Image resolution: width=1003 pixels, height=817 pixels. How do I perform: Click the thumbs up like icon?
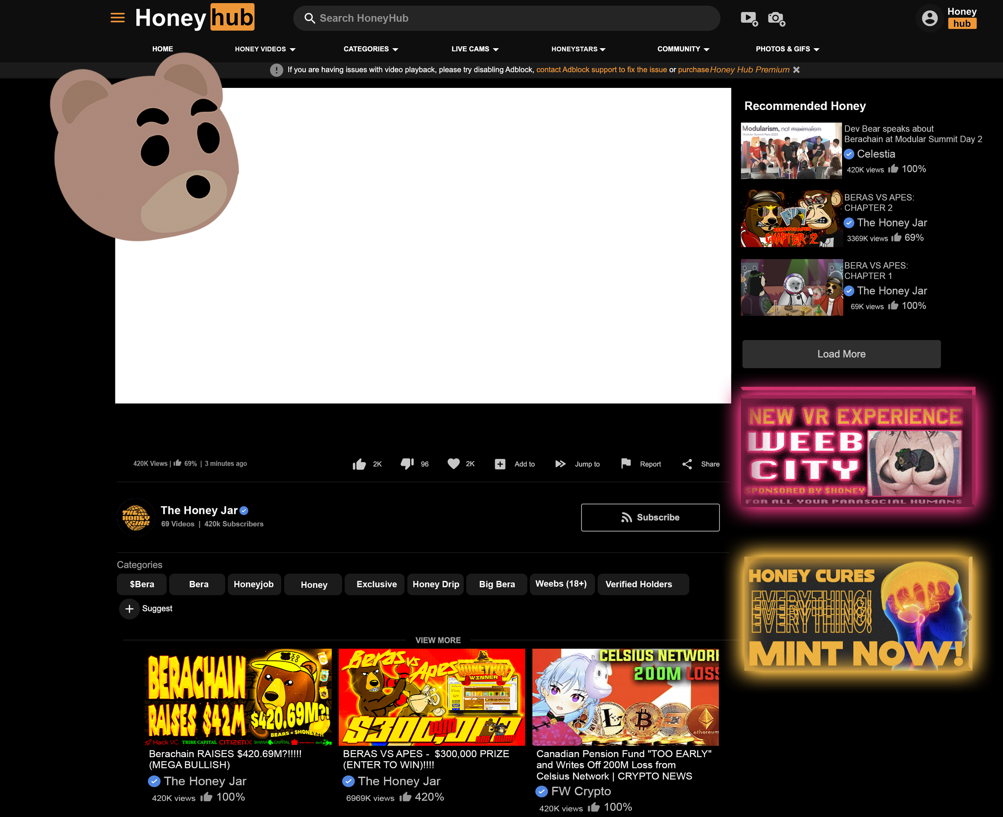pyautogui.click(x=359, y=464)
